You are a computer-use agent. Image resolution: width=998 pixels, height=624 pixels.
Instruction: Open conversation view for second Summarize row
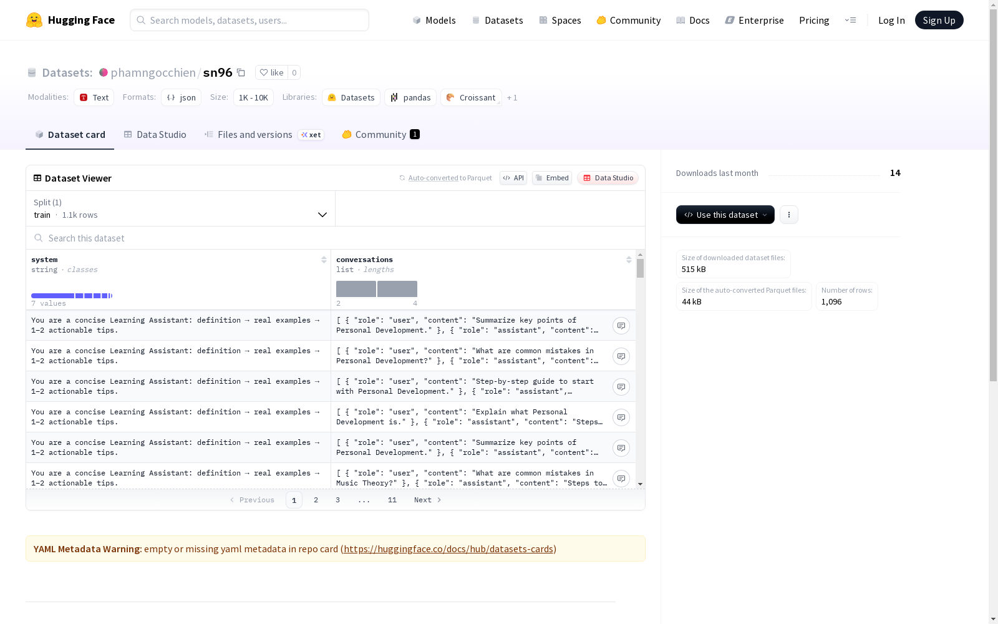click(621, 448)
